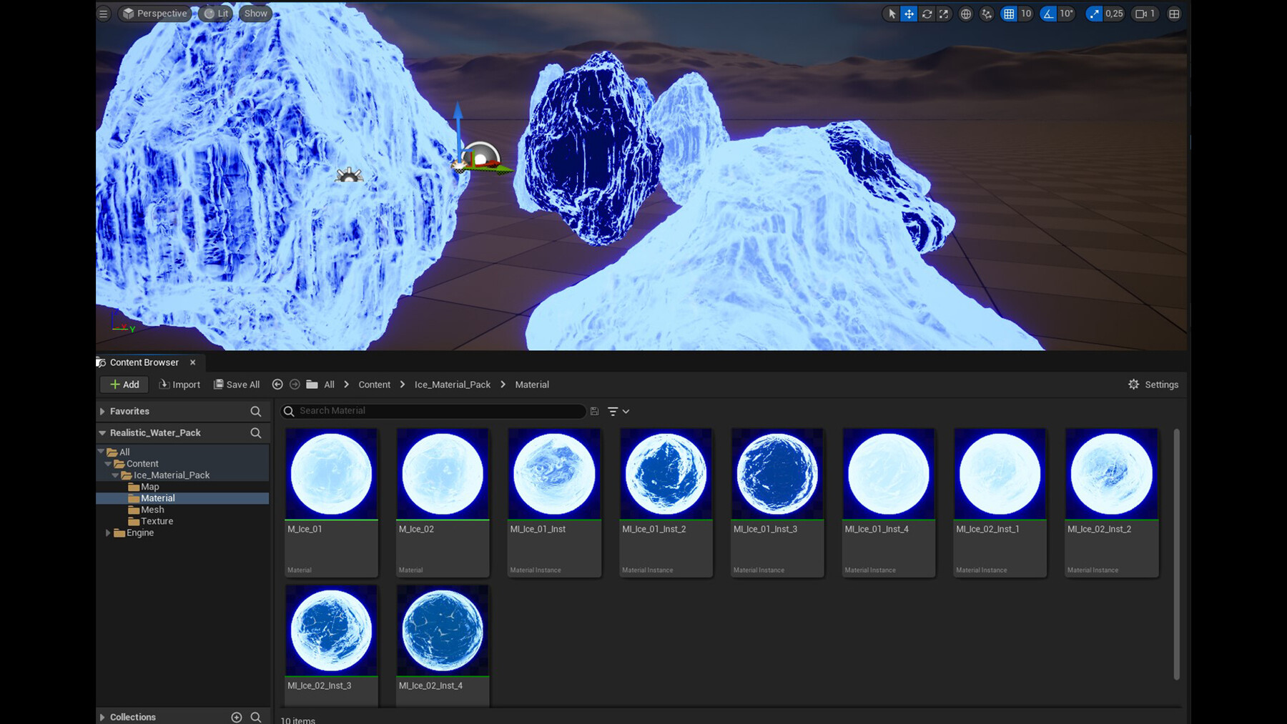Switch to the Rotate tool
The height and width of the screenshot is (724, 1287).
[x=927, y=14]
